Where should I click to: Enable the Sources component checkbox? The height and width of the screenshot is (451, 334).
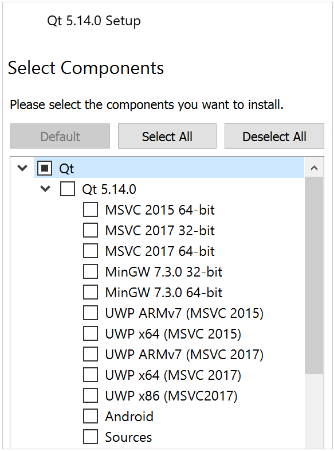point(91,437)
